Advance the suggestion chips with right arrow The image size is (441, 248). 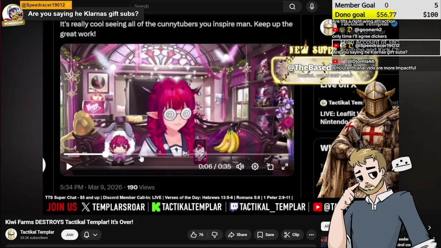click(x=429, y=228)
